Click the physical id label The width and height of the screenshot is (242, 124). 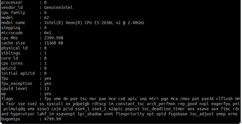tap(14, 48)
